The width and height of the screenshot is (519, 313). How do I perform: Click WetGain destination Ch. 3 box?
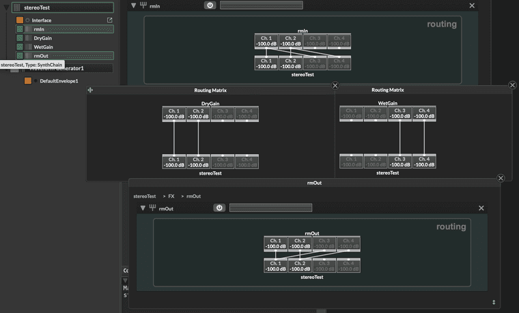click(400, 162)
